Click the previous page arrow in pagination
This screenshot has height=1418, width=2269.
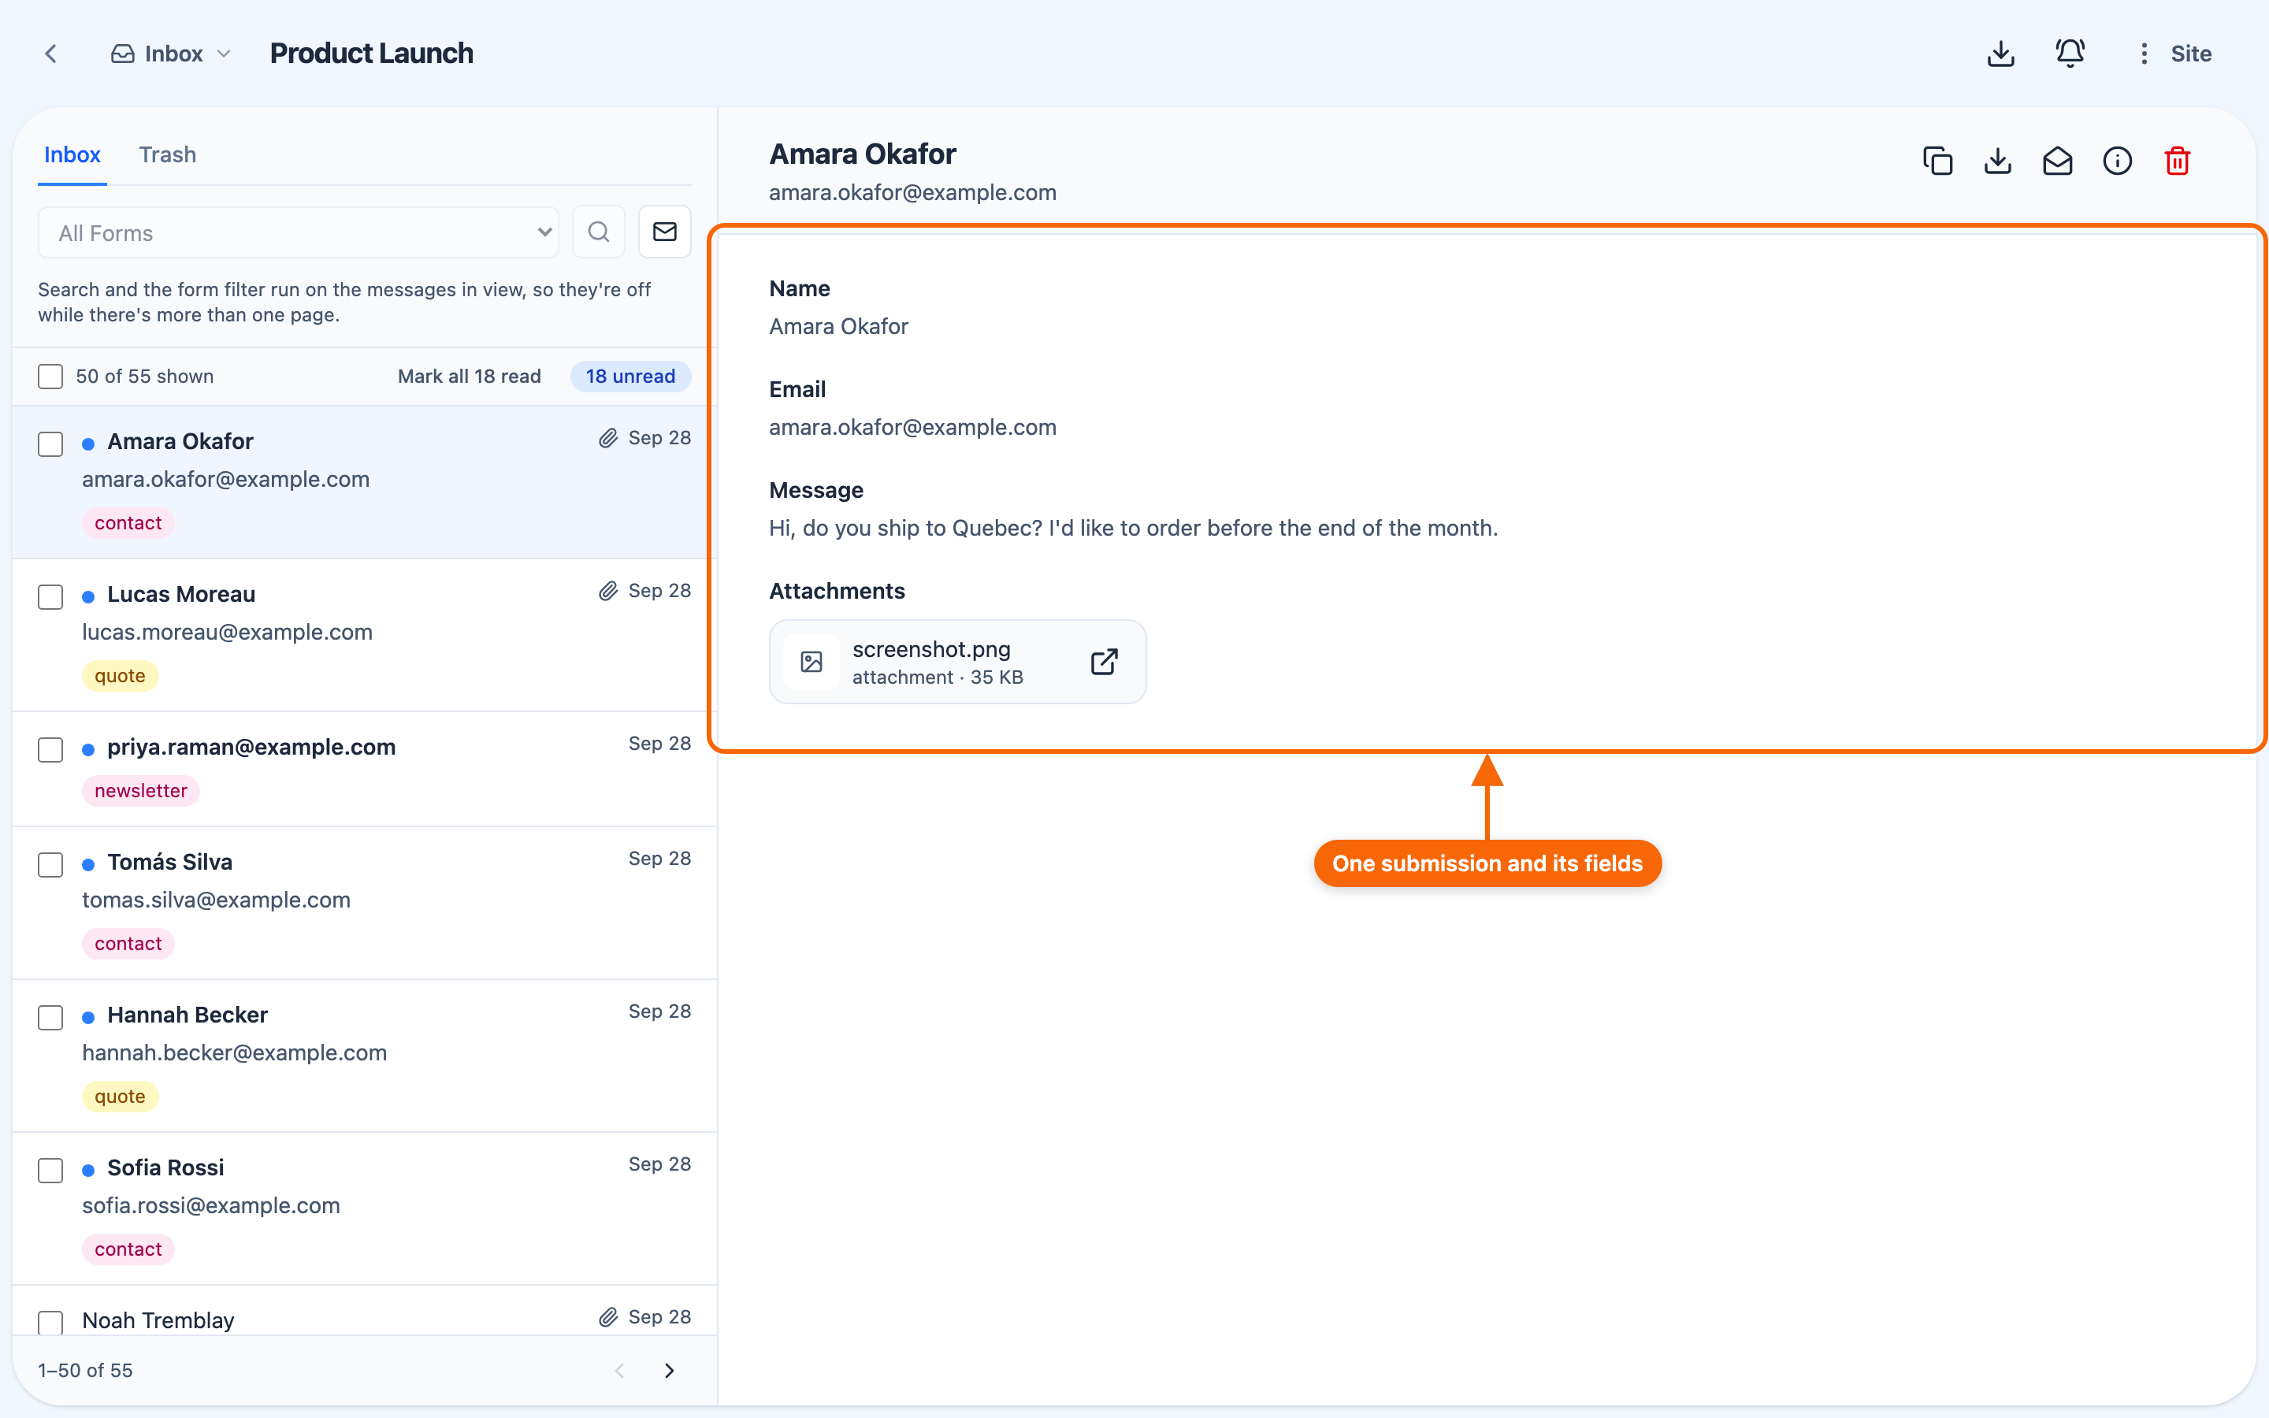click(620, 1370)
